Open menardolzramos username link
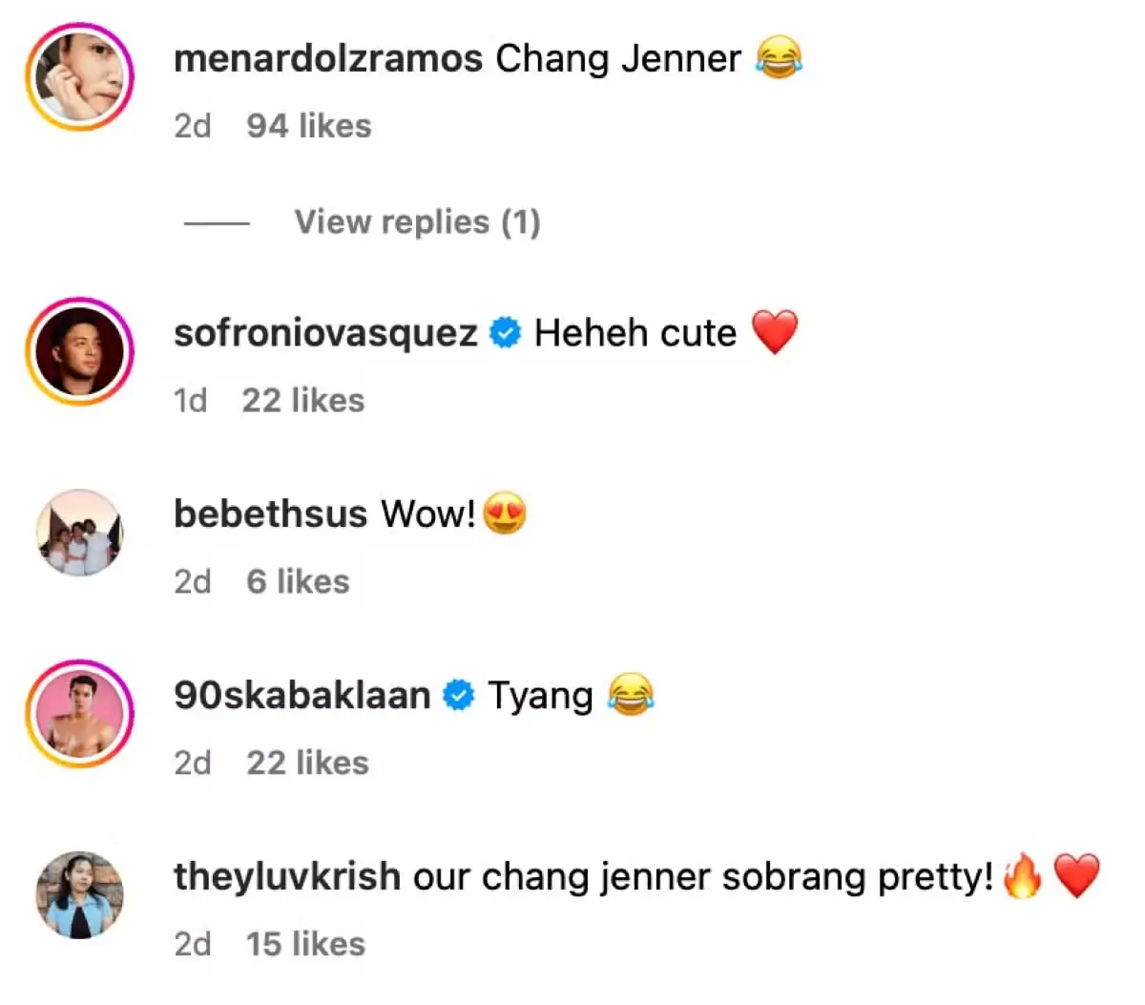 327,59
